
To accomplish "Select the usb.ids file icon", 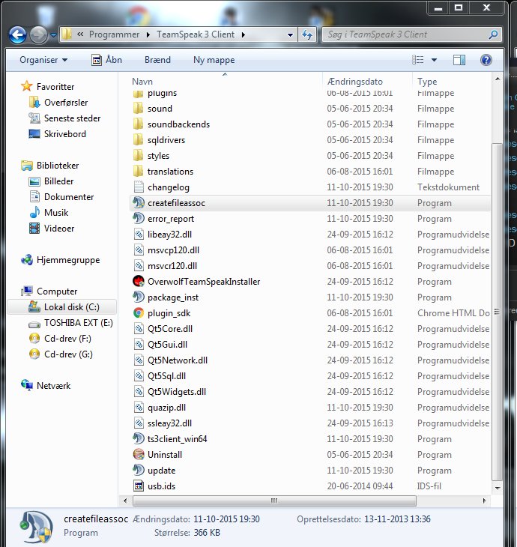I will (x=139, y=486).
